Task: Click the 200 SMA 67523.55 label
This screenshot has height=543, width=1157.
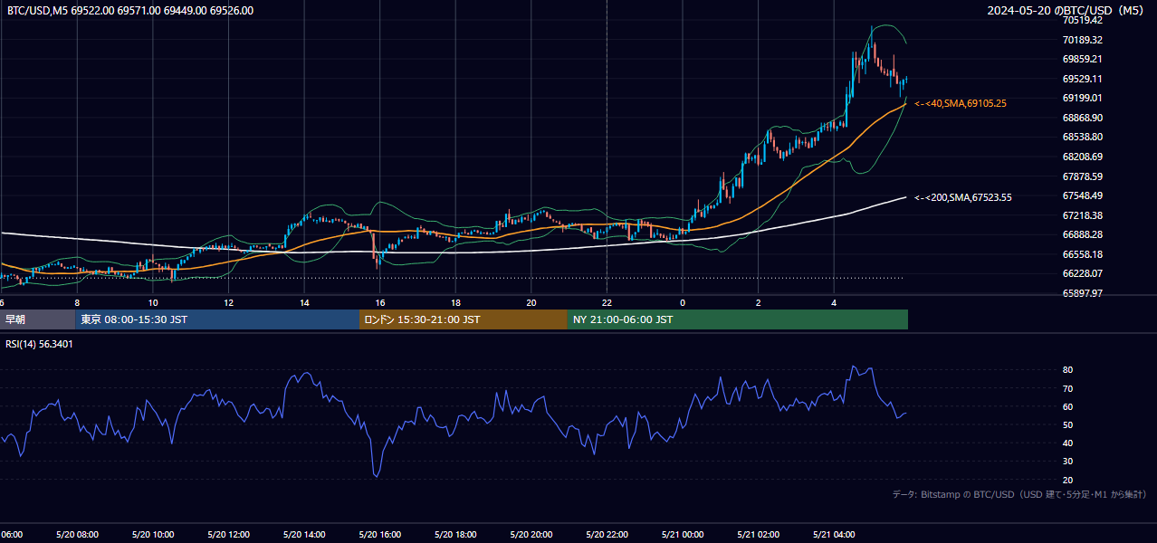Action: tap(963, 197)
